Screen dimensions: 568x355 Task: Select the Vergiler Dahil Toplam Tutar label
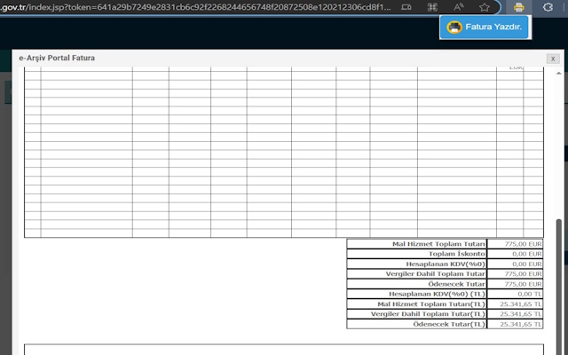tap(436, 274)
